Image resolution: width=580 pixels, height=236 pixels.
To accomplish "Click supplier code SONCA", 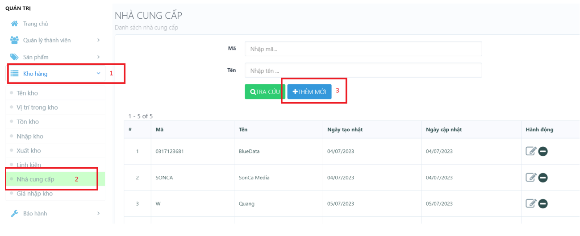I will 164,178.
